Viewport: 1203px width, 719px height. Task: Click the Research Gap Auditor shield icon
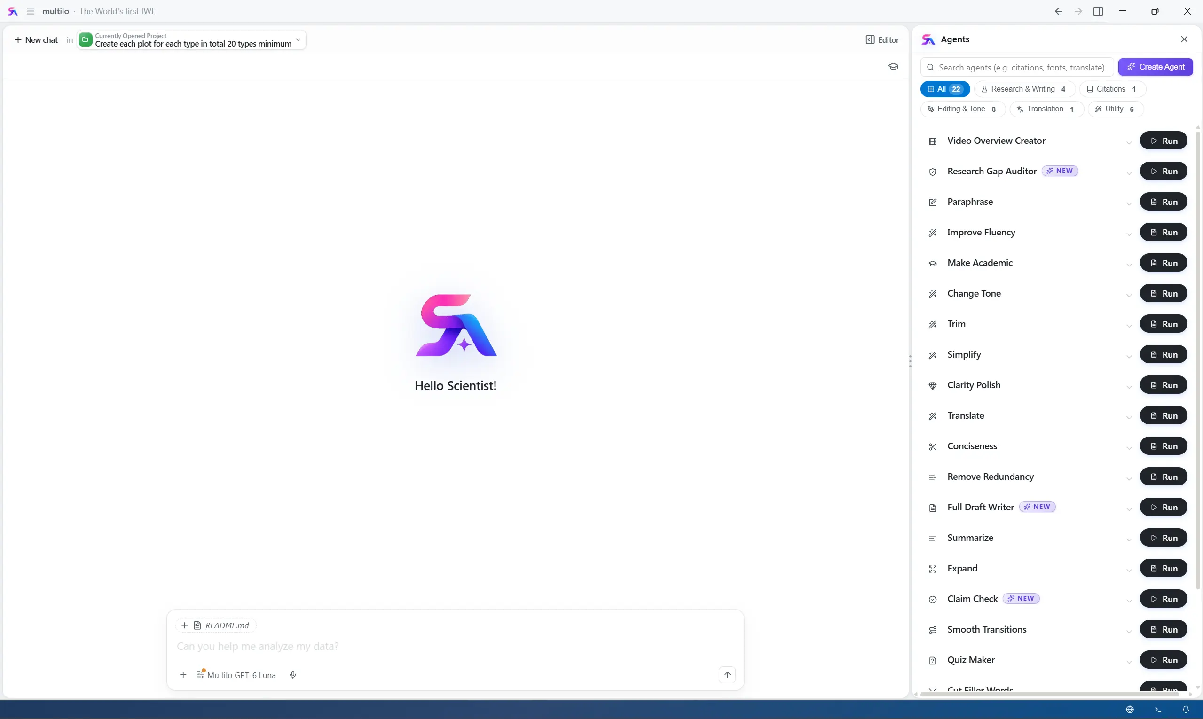[x=932, y=172]
